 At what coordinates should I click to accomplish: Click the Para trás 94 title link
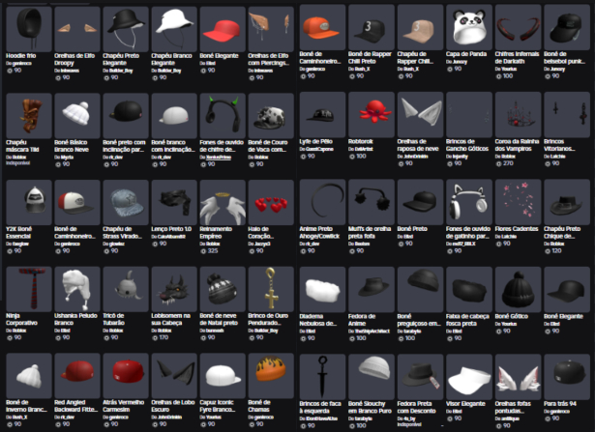(x=560, y=404)
